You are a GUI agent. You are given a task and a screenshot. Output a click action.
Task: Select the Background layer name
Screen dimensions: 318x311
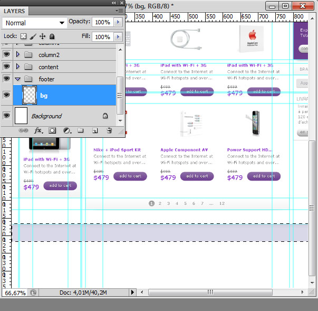(46, 116)
